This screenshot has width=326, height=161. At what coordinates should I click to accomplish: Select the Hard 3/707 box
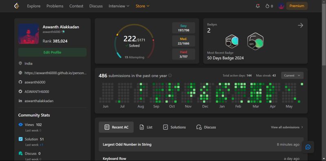tap(184, 54)
